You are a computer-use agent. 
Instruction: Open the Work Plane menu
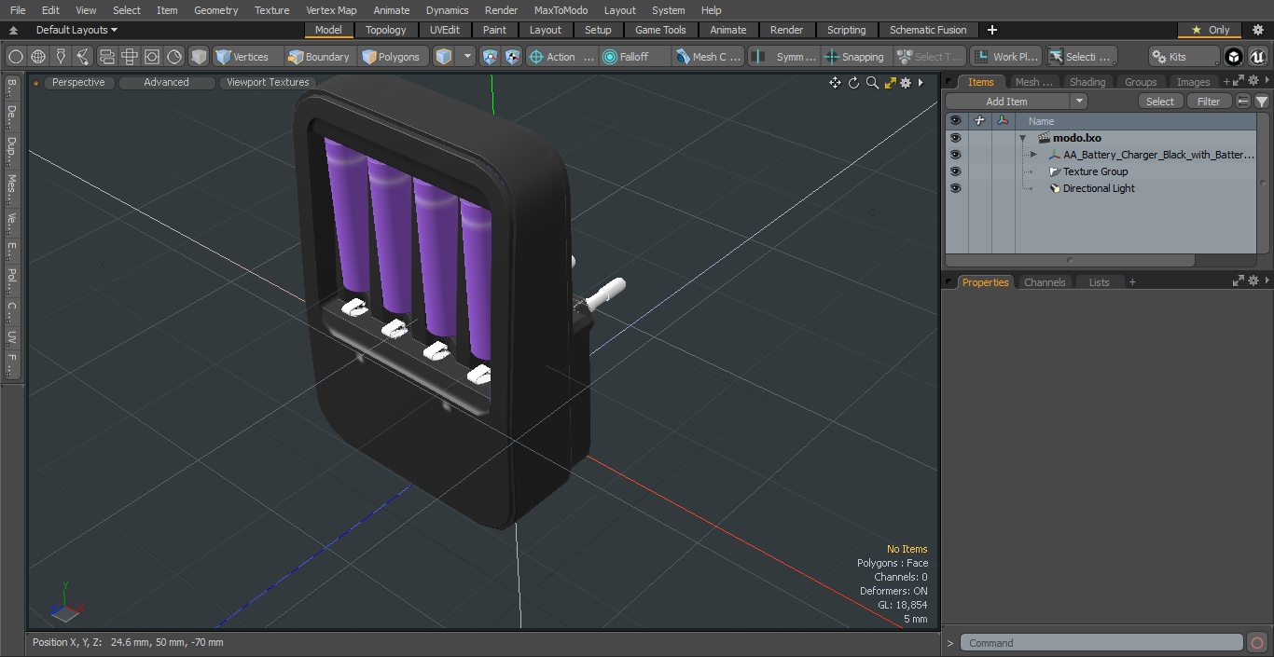click(x=1005, y=57)
